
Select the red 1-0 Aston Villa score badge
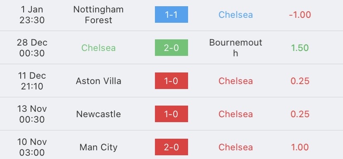tap(171, 81)
